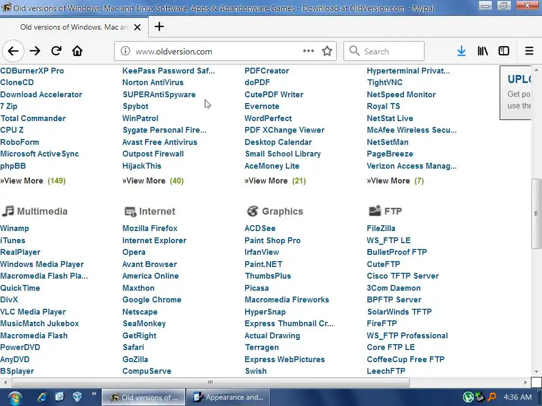The image size is (542, 406).
Task: Open the FTP category heading
Action: (x=393, y=211)
